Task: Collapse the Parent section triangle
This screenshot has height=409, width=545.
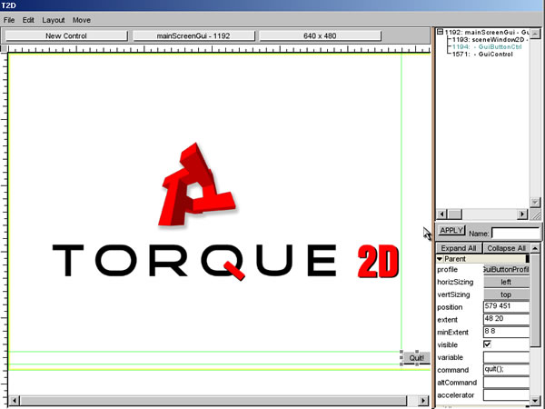Action: click(440, 259)
